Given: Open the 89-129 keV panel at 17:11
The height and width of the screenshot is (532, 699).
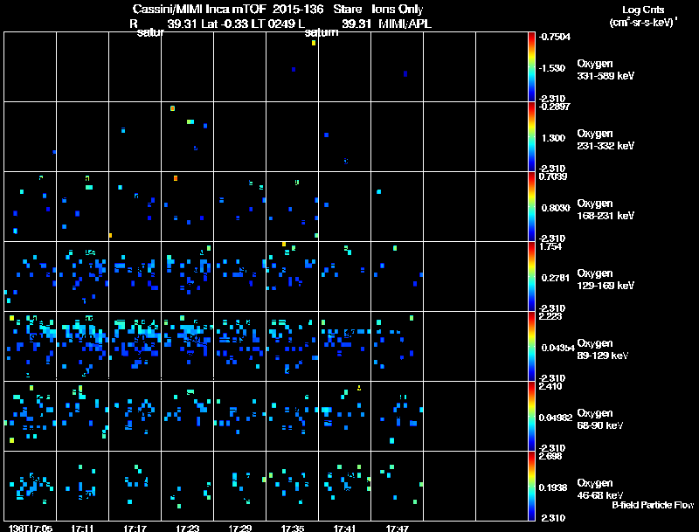Looking at the screenshot, I should (82, 346).
